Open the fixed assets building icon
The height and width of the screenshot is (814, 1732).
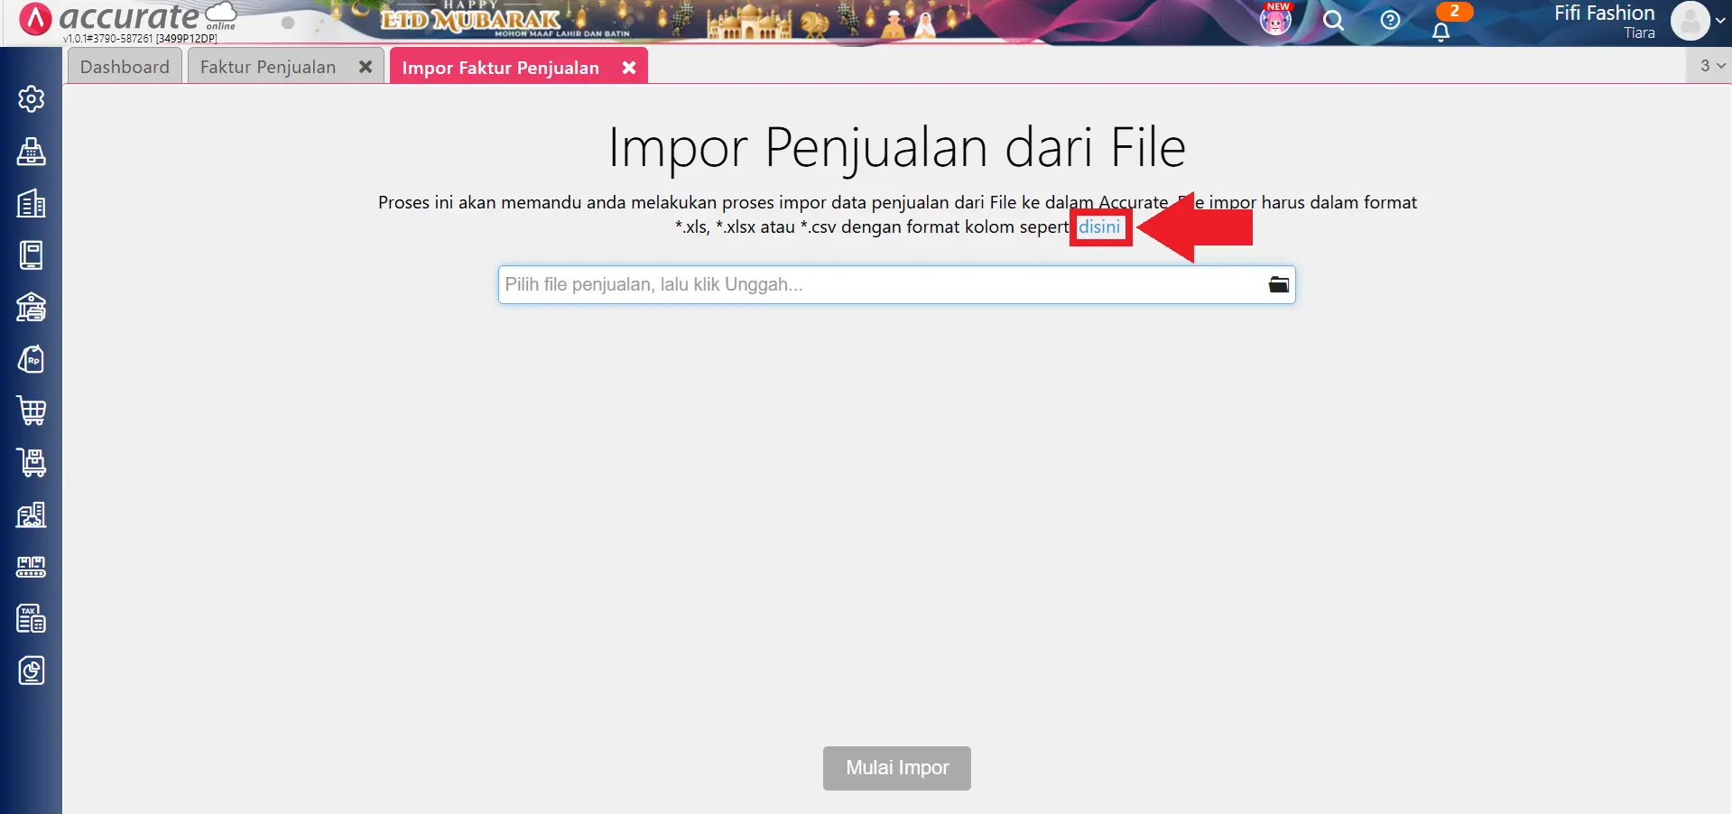(x=32, y=514)
